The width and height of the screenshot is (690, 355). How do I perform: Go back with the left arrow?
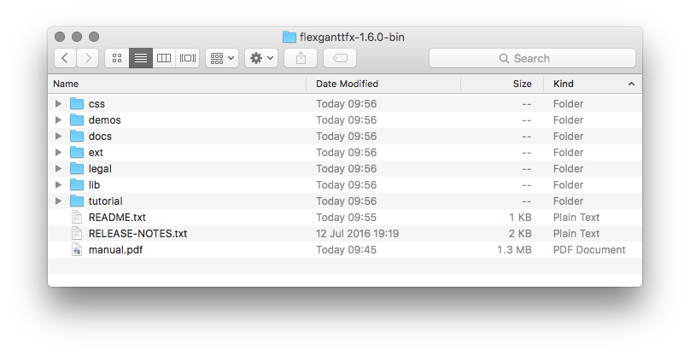pyautogui.click(x=65, y=58)
